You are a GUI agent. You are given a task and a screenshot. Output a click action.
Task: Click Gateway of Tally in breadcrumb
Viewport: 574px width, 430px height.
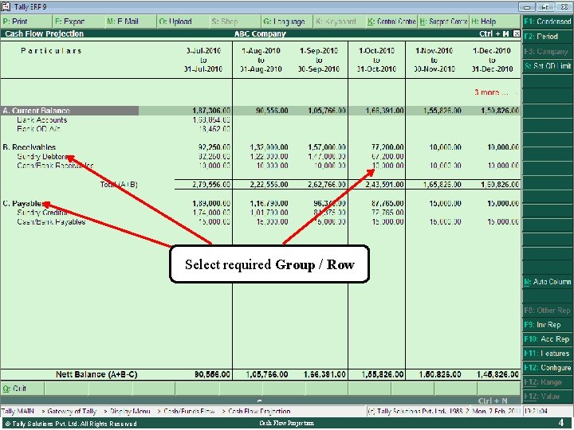click(72, 412)
